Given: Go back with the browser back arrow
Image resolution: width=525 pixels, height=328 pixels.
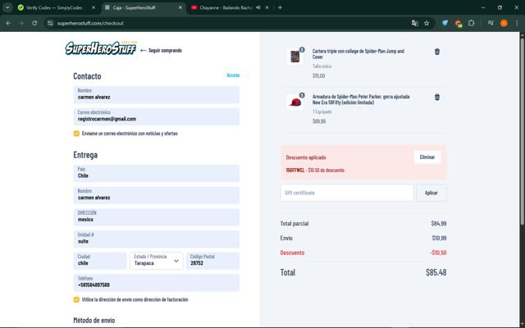Looking at the screenshot, I should click(x=8, y=23).
